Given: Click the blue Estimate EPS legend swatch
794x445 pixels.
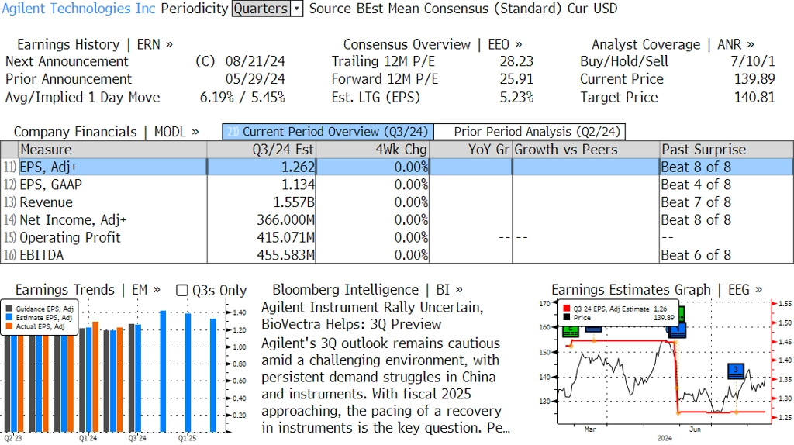Looking at the screenshot, I should (10, 318).
